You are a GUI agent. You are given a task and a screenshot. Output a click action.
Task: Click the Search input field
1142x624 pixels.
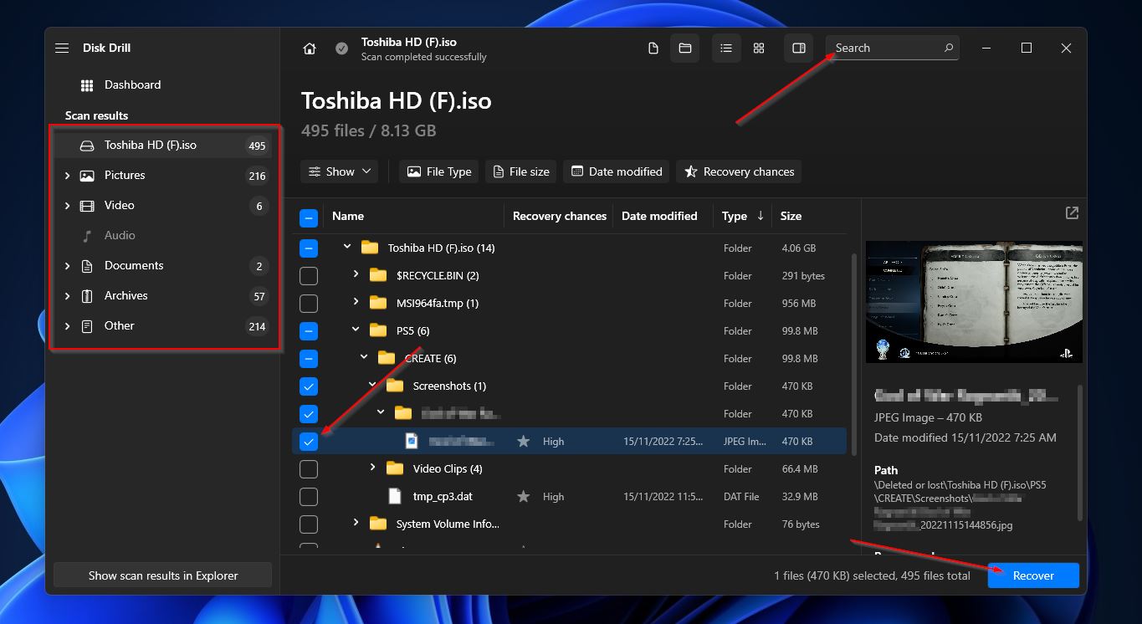pos(892,48)
